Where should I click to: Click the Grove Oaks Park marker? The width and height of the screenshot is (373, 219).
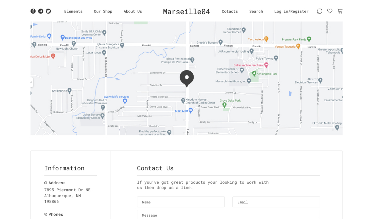(x=224, y=105)
